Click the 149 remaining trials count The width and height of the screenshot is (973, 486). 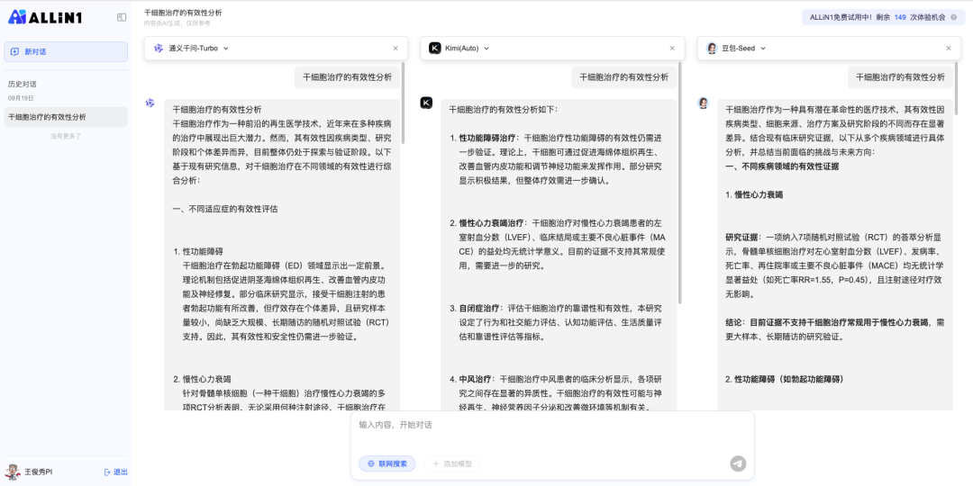[900, 17]
